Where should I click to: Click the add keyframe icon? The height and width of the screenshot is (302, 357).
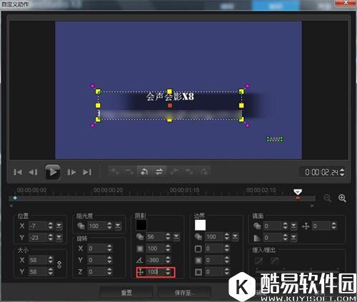click(x=115, y=171)
